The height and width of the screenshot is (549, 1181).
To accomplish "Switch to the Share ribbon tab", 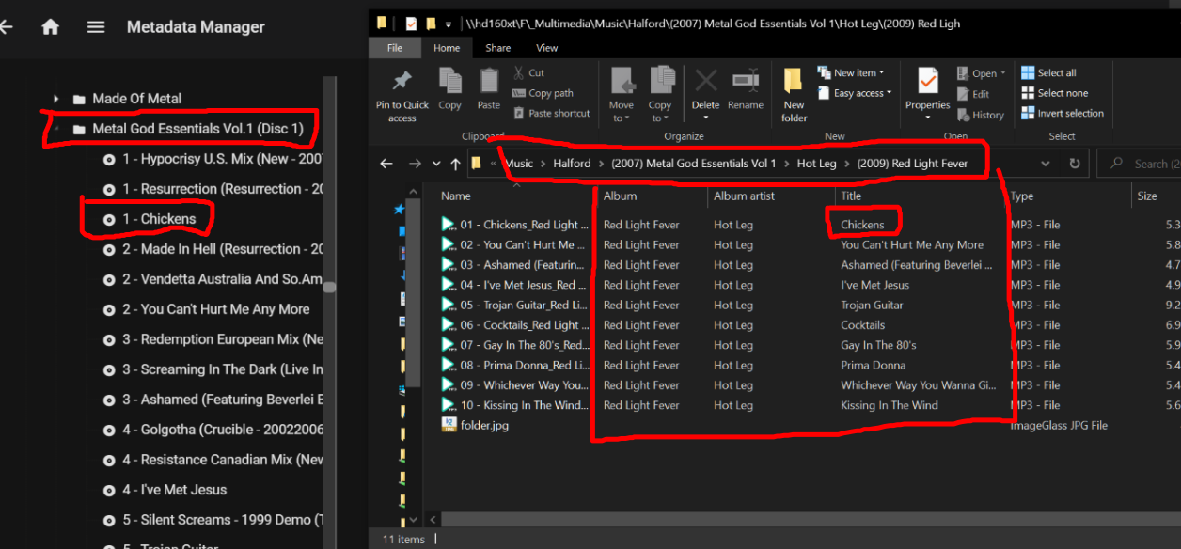I will (498, 48).
